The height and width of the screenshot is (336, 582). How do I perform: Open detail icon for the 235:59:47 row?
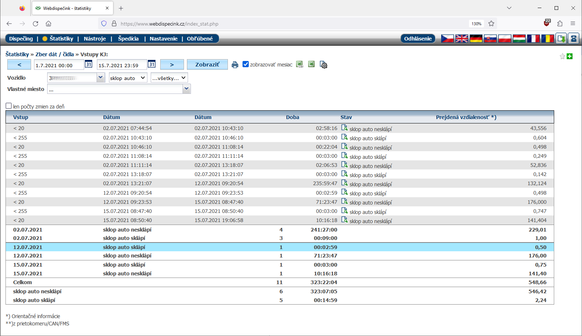point(344,183)
